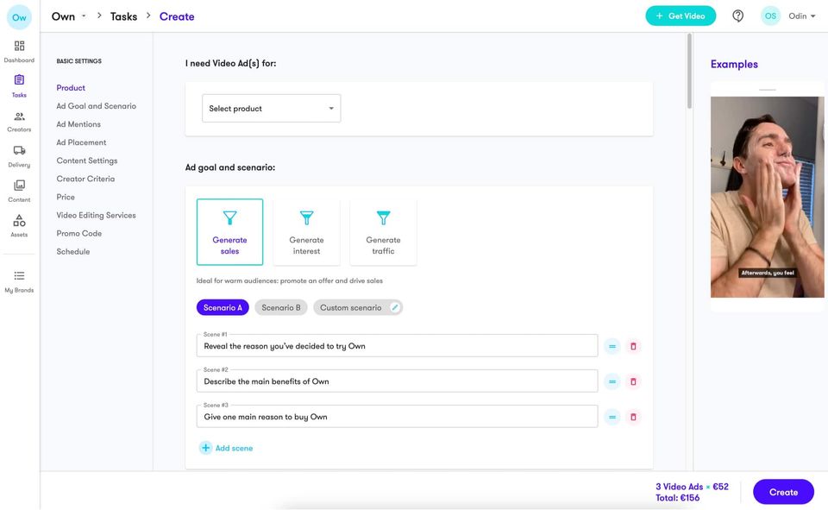This screenshot has height=510, width=828.
Task: Jump to Creator Criteria section
Action: (85, 179)
